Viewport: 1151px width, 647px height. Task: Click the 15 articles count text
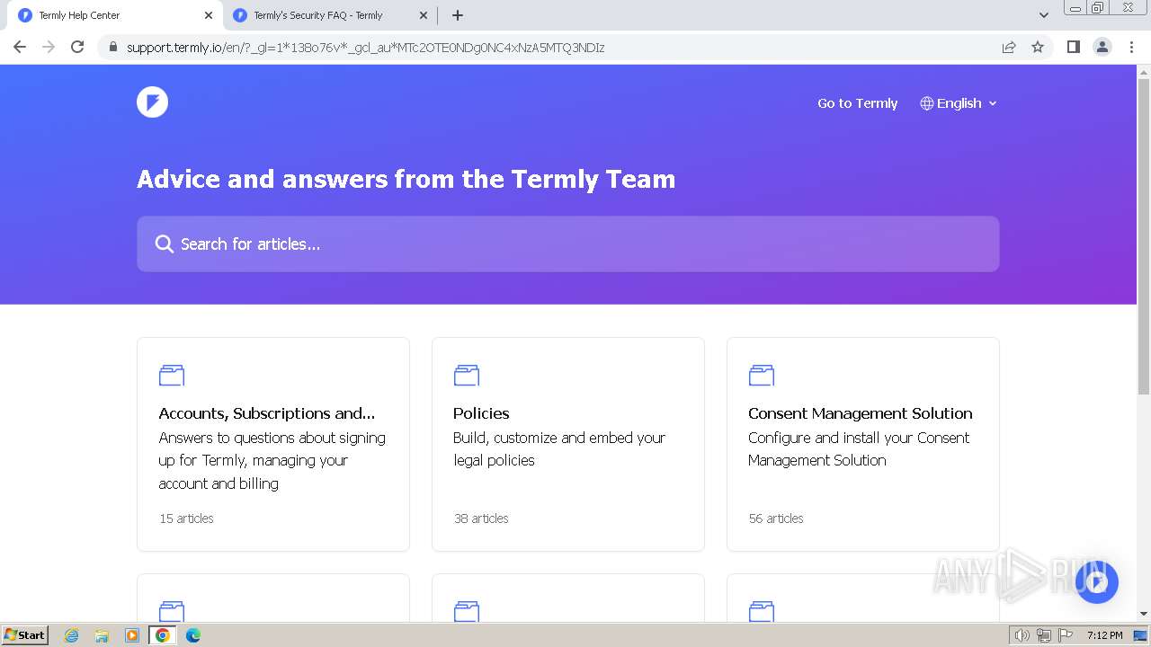pos(186,518)
